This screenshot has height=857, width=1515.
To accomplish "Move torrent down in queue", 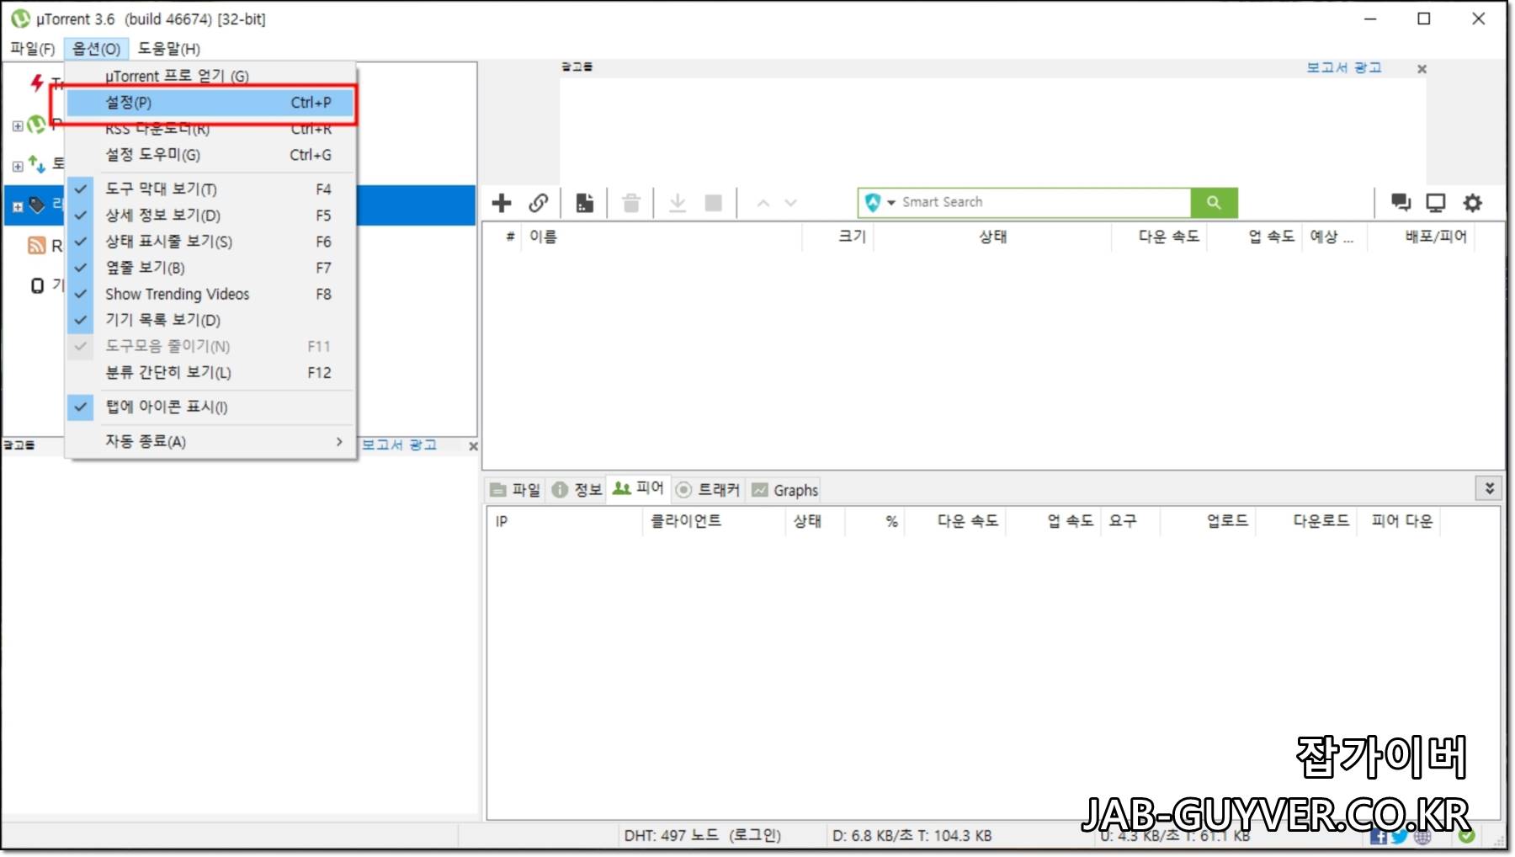I will (790, 203).
